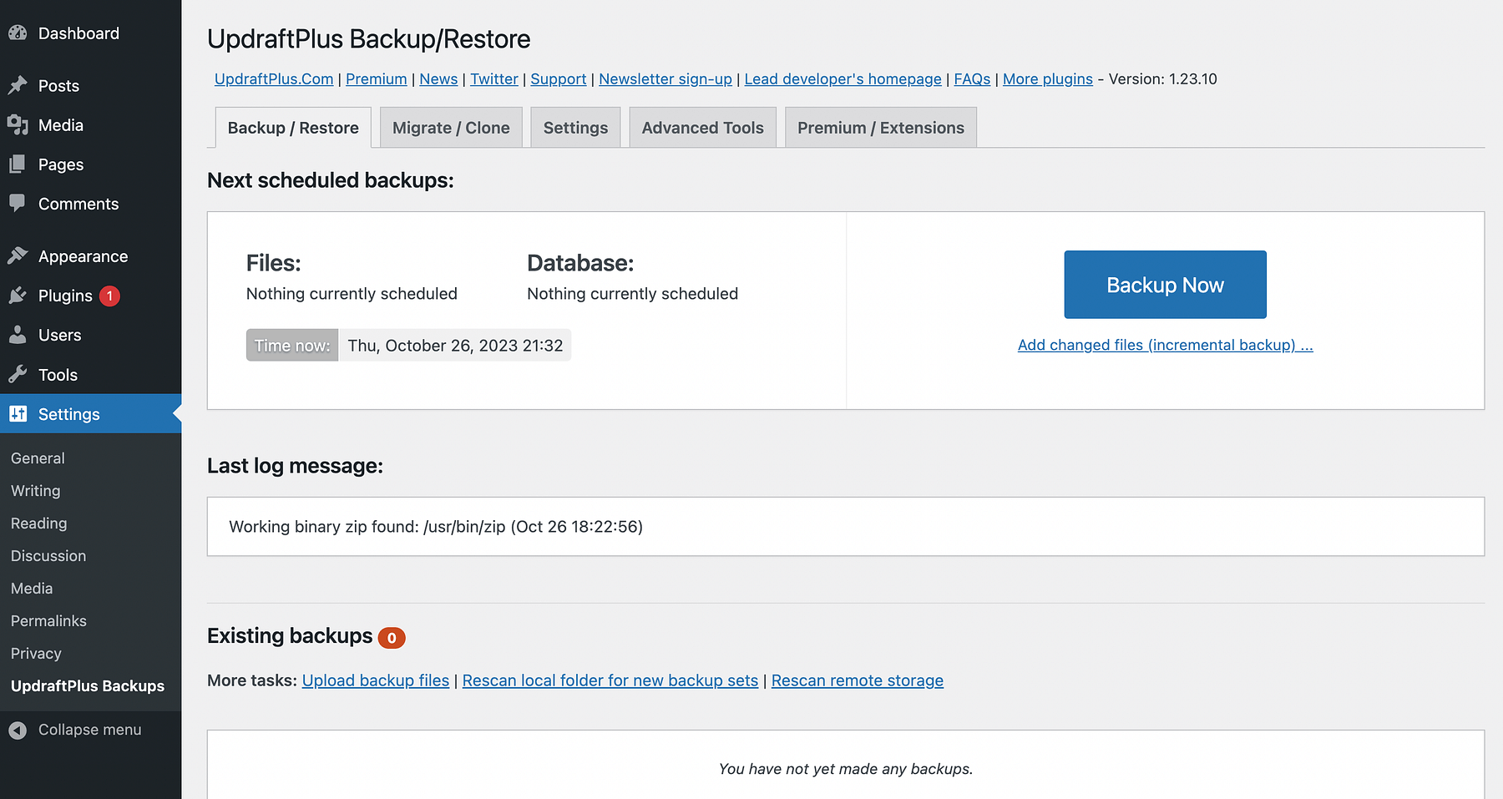Click the Pages document icon
Viewport: 1503px width, 799px height.
(x=19, y=164)
